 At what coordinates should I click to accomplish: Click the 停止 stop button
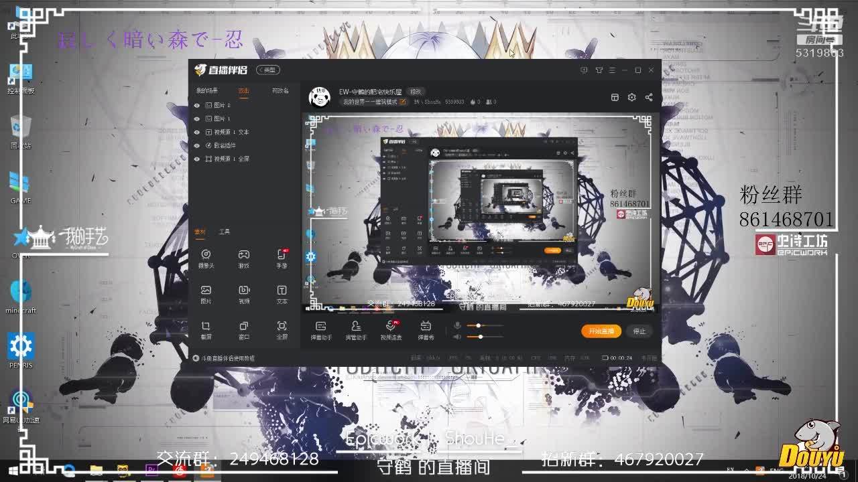pos(639,331)
